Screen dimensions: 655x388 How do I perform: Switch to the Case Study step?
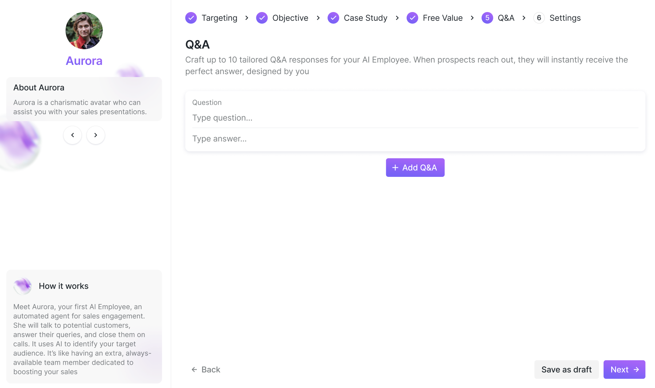365,18
